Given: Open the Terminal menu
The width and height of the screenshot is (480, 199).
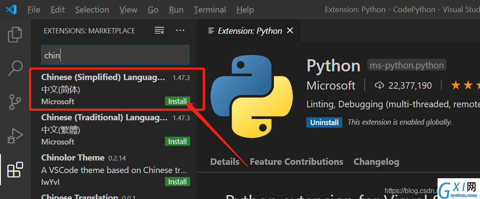Looking at the screenshot, I should 210,10.
